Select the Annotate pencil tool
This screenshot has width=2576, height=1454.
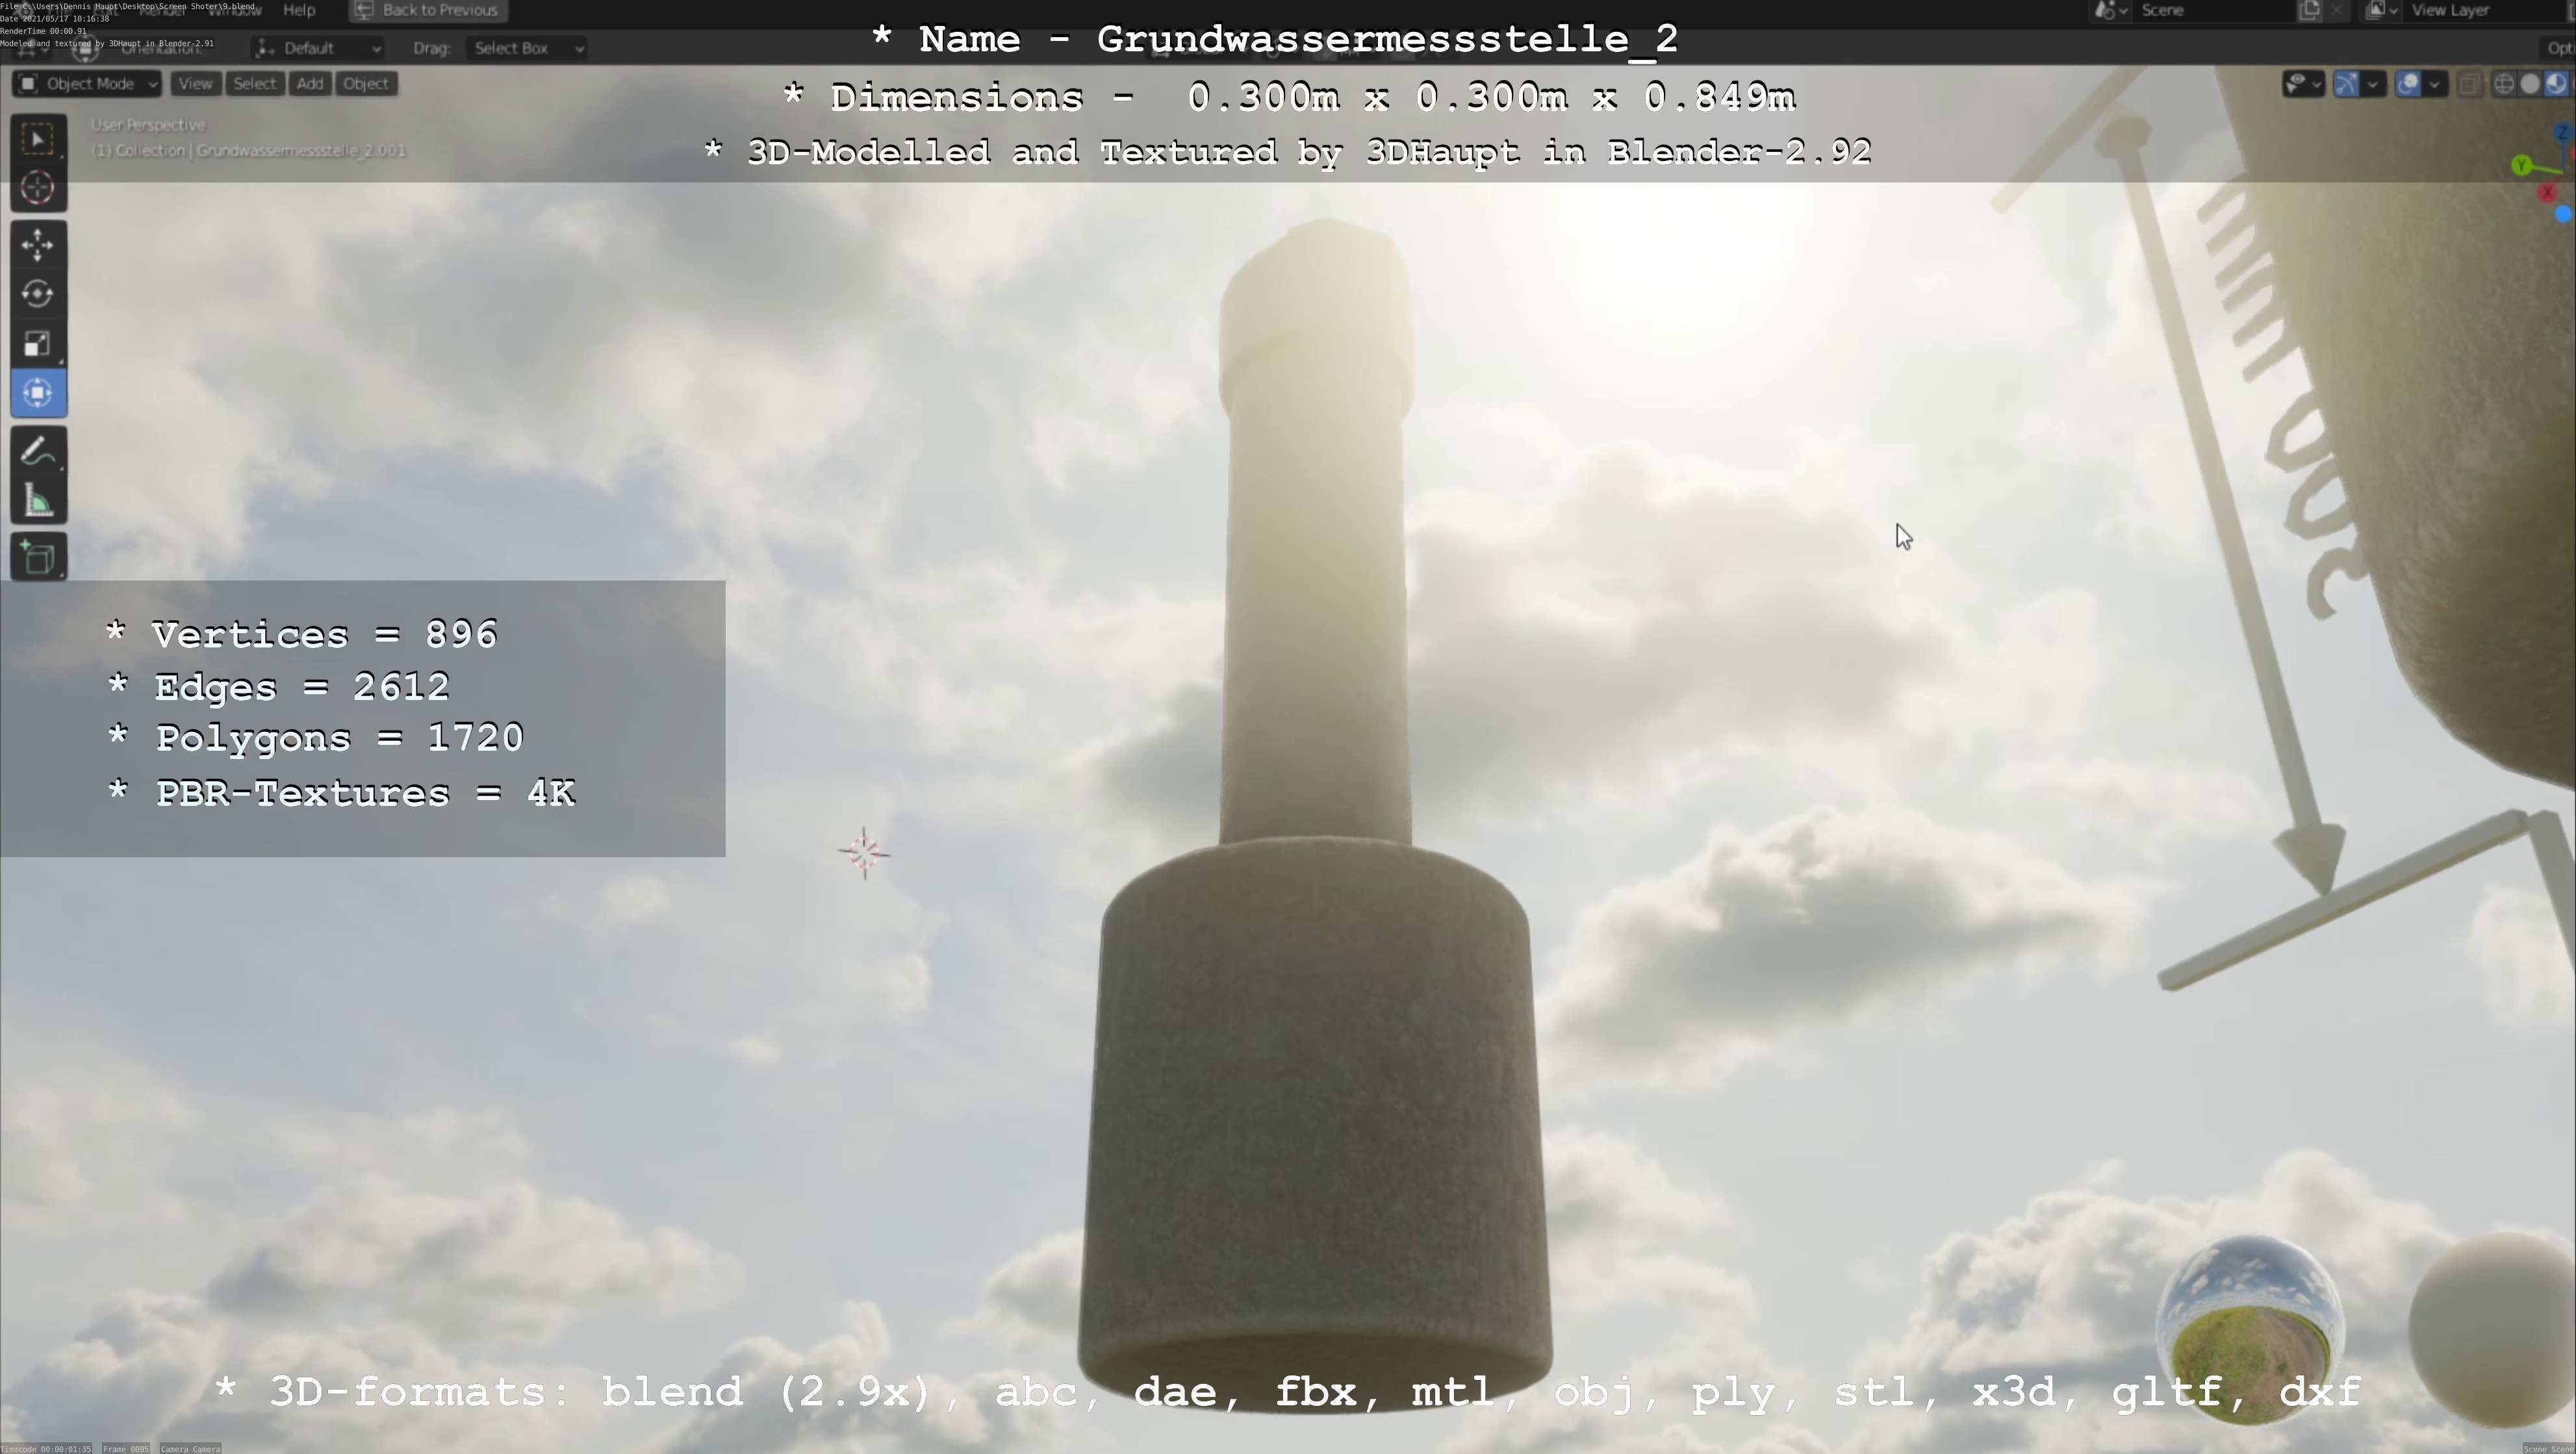pyautogui.click(x=38, y=452)
